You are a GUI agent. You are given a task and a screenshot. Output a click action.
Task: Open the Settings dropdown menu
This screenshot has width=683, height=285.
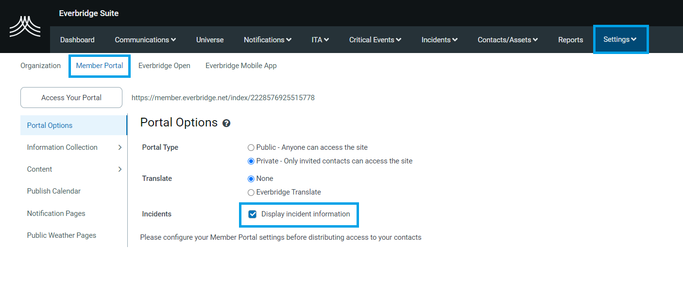click(x=620, y=39)
